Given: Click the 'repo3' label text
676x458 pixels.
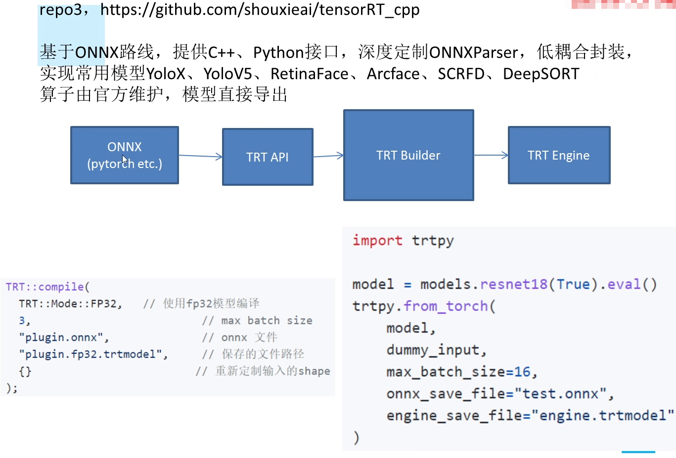Looking at the screenshot, I should pyautogui.click(x=60, y=10).
